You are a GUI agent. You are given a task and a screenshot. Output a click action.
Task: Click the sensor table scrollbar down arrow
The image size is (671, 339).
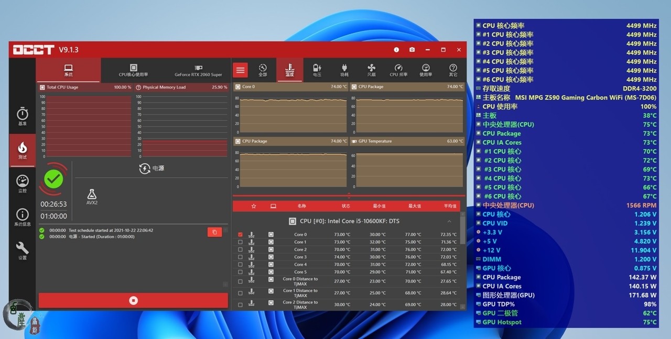coord(462,307)
